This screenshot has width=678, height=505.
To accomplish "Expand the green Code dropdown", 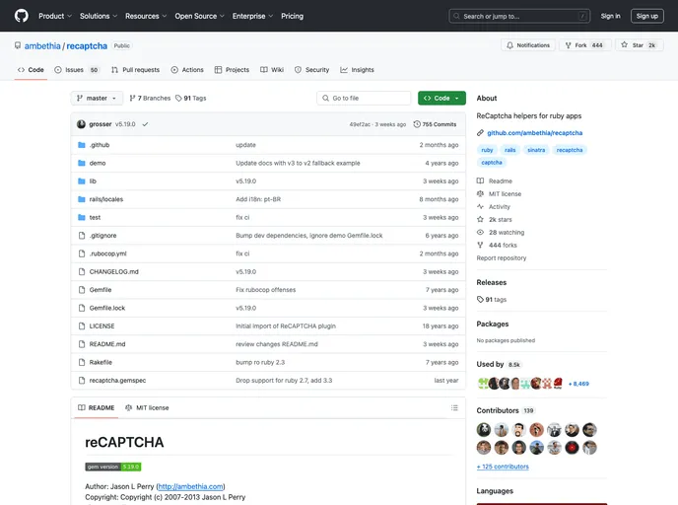I will pos(441,99).
